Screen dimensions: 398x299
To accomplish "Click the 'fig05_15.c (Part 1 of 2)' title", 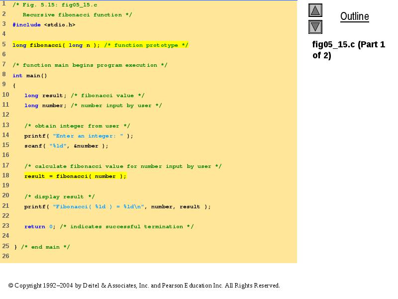I will [x=349, y=50].
